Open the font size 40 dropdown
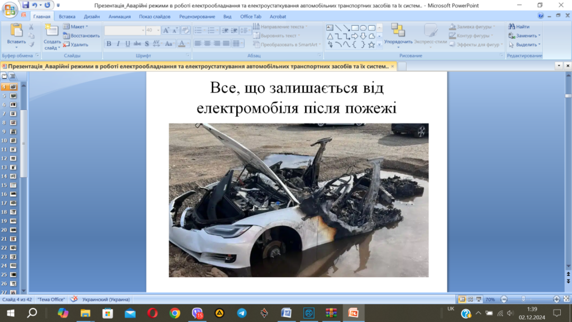 (158, 31)
